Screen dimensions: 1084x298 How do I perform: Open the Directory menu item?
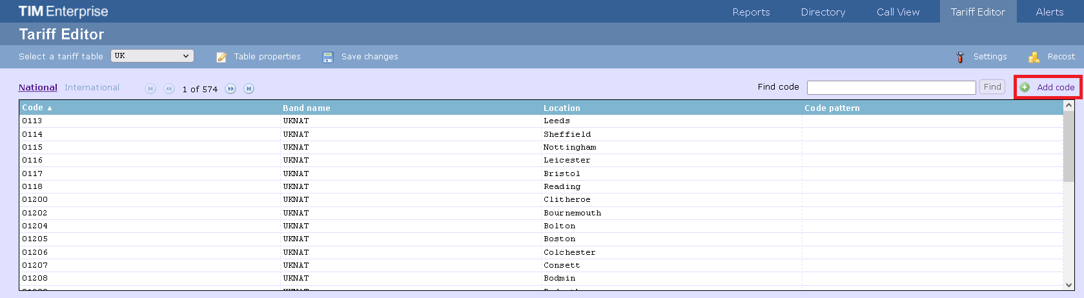point(823,12)
